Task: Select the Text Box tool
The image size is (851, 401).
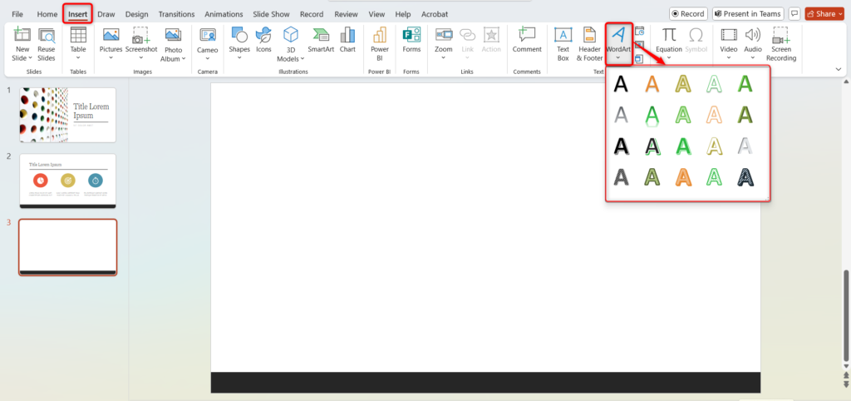Action: [x=563, y=40]
